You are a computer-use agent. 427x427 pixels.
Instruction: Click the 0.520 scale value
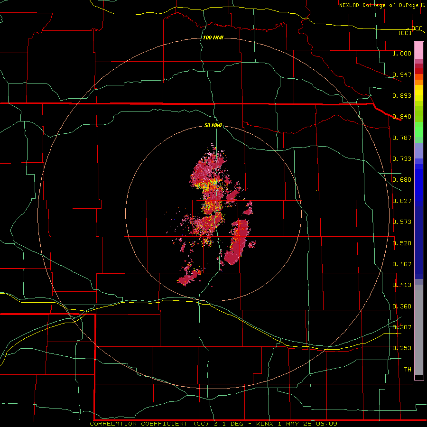(402, 243)
